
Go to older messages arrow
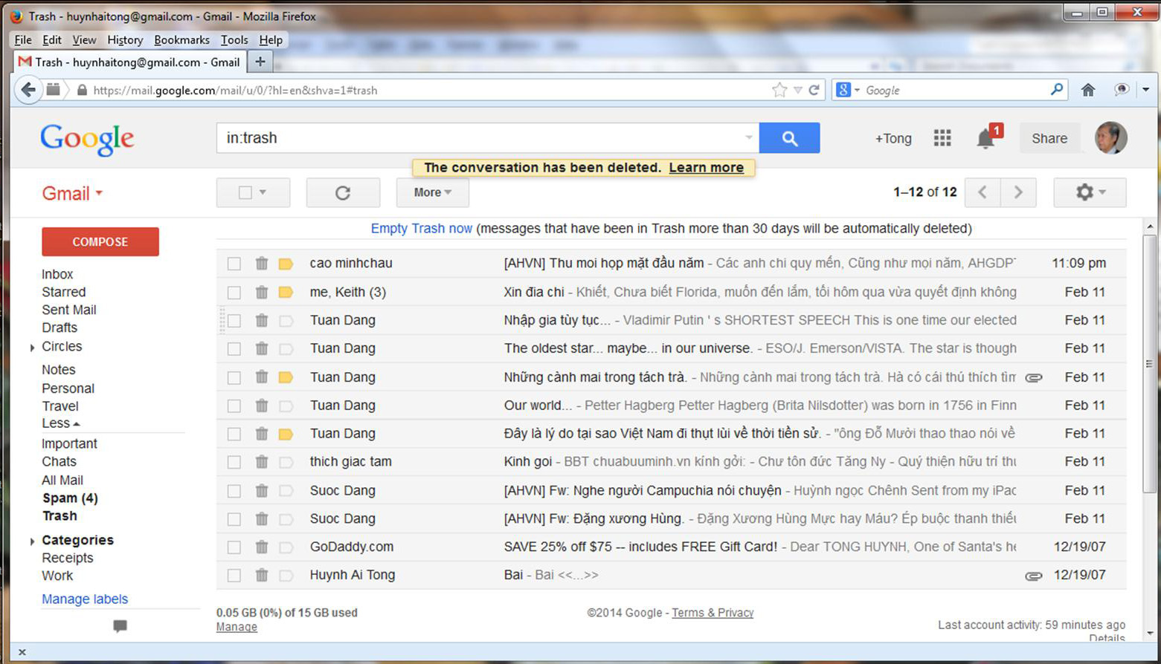tap(1018, 192)
